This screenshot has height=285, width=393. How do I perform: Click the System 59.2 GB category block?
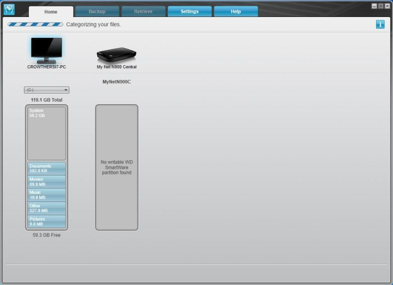click(47, 133)
